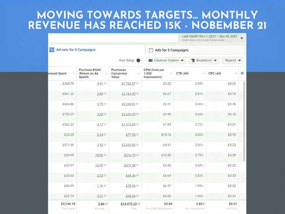Open the Last month date range dropdown
The height and width of the screenshot is (214, 285).
(242, 38)
